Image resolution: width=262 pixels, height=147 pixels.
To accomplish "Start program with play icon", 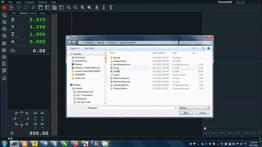I will (19, 7).
